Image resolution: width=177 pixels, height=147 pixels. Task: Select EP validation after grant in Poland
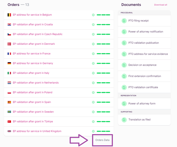(32, 93)
